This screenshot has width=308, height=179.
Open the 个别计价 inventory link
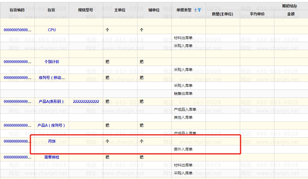point(52,62)
